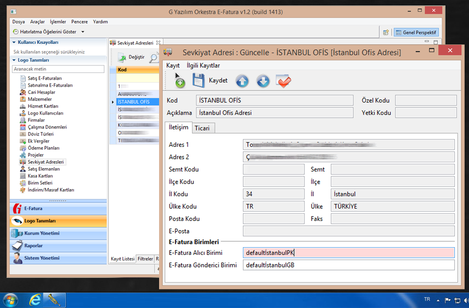Open Satış E-Faturaları in Logo Tanımları tree

(x=44, y=78)
